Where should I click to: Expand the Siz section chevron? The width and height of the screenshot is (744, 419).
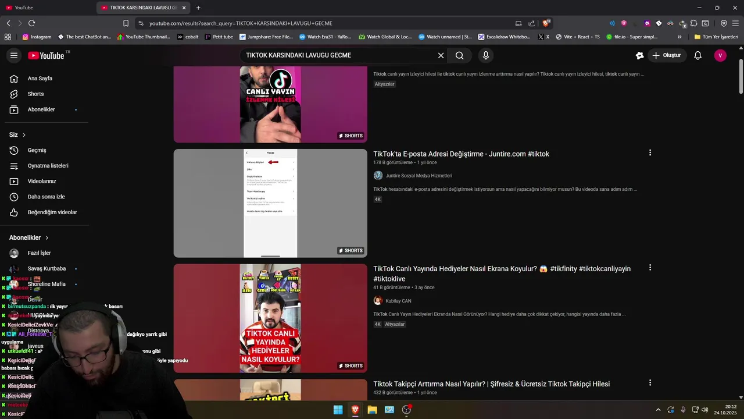(x=24, y=135)
